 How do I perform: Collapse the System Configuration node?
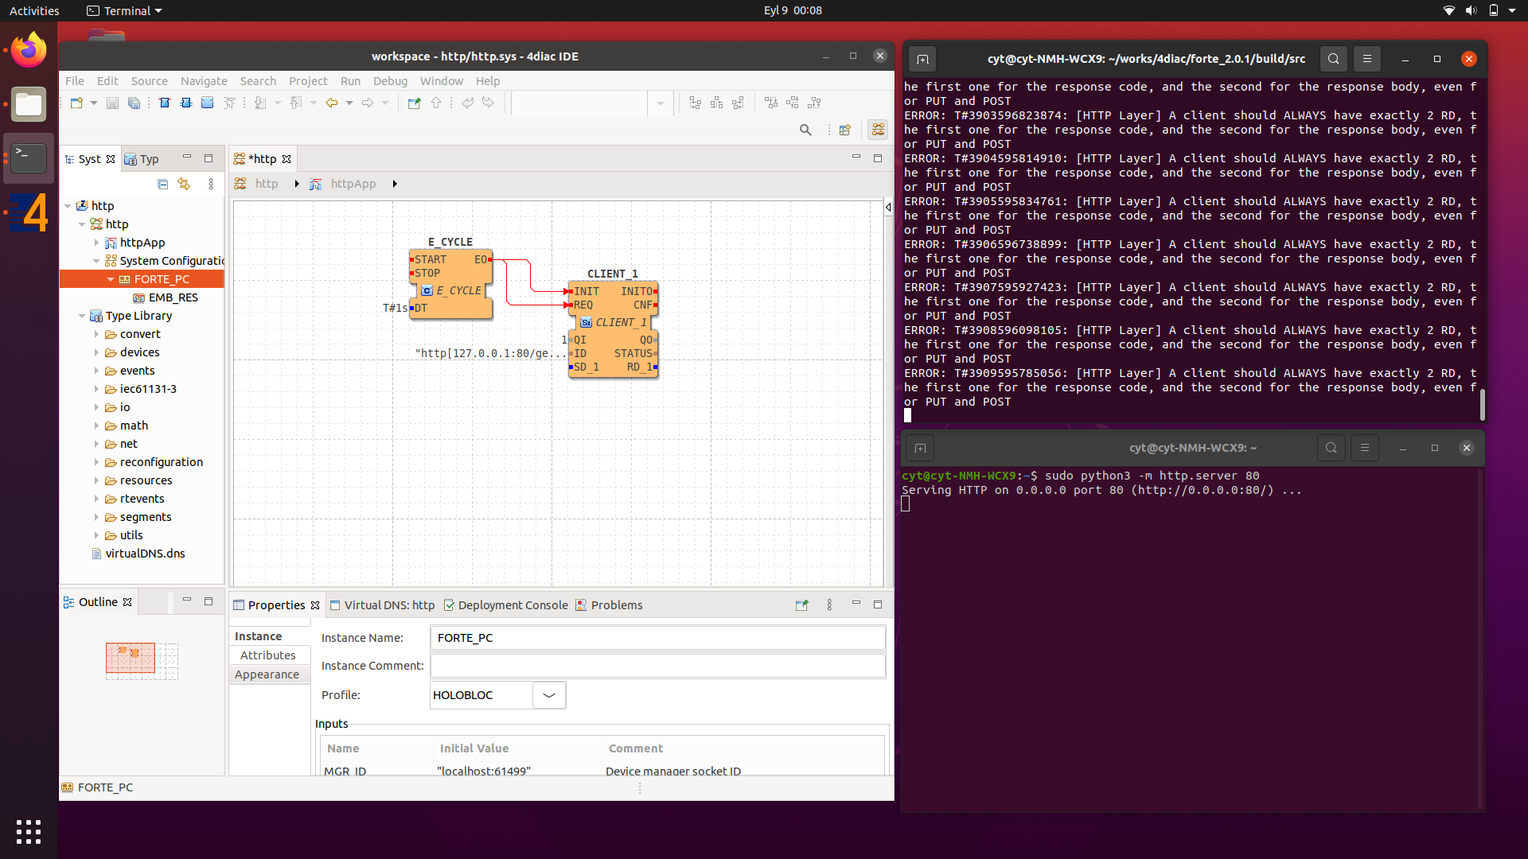point(96,261)
